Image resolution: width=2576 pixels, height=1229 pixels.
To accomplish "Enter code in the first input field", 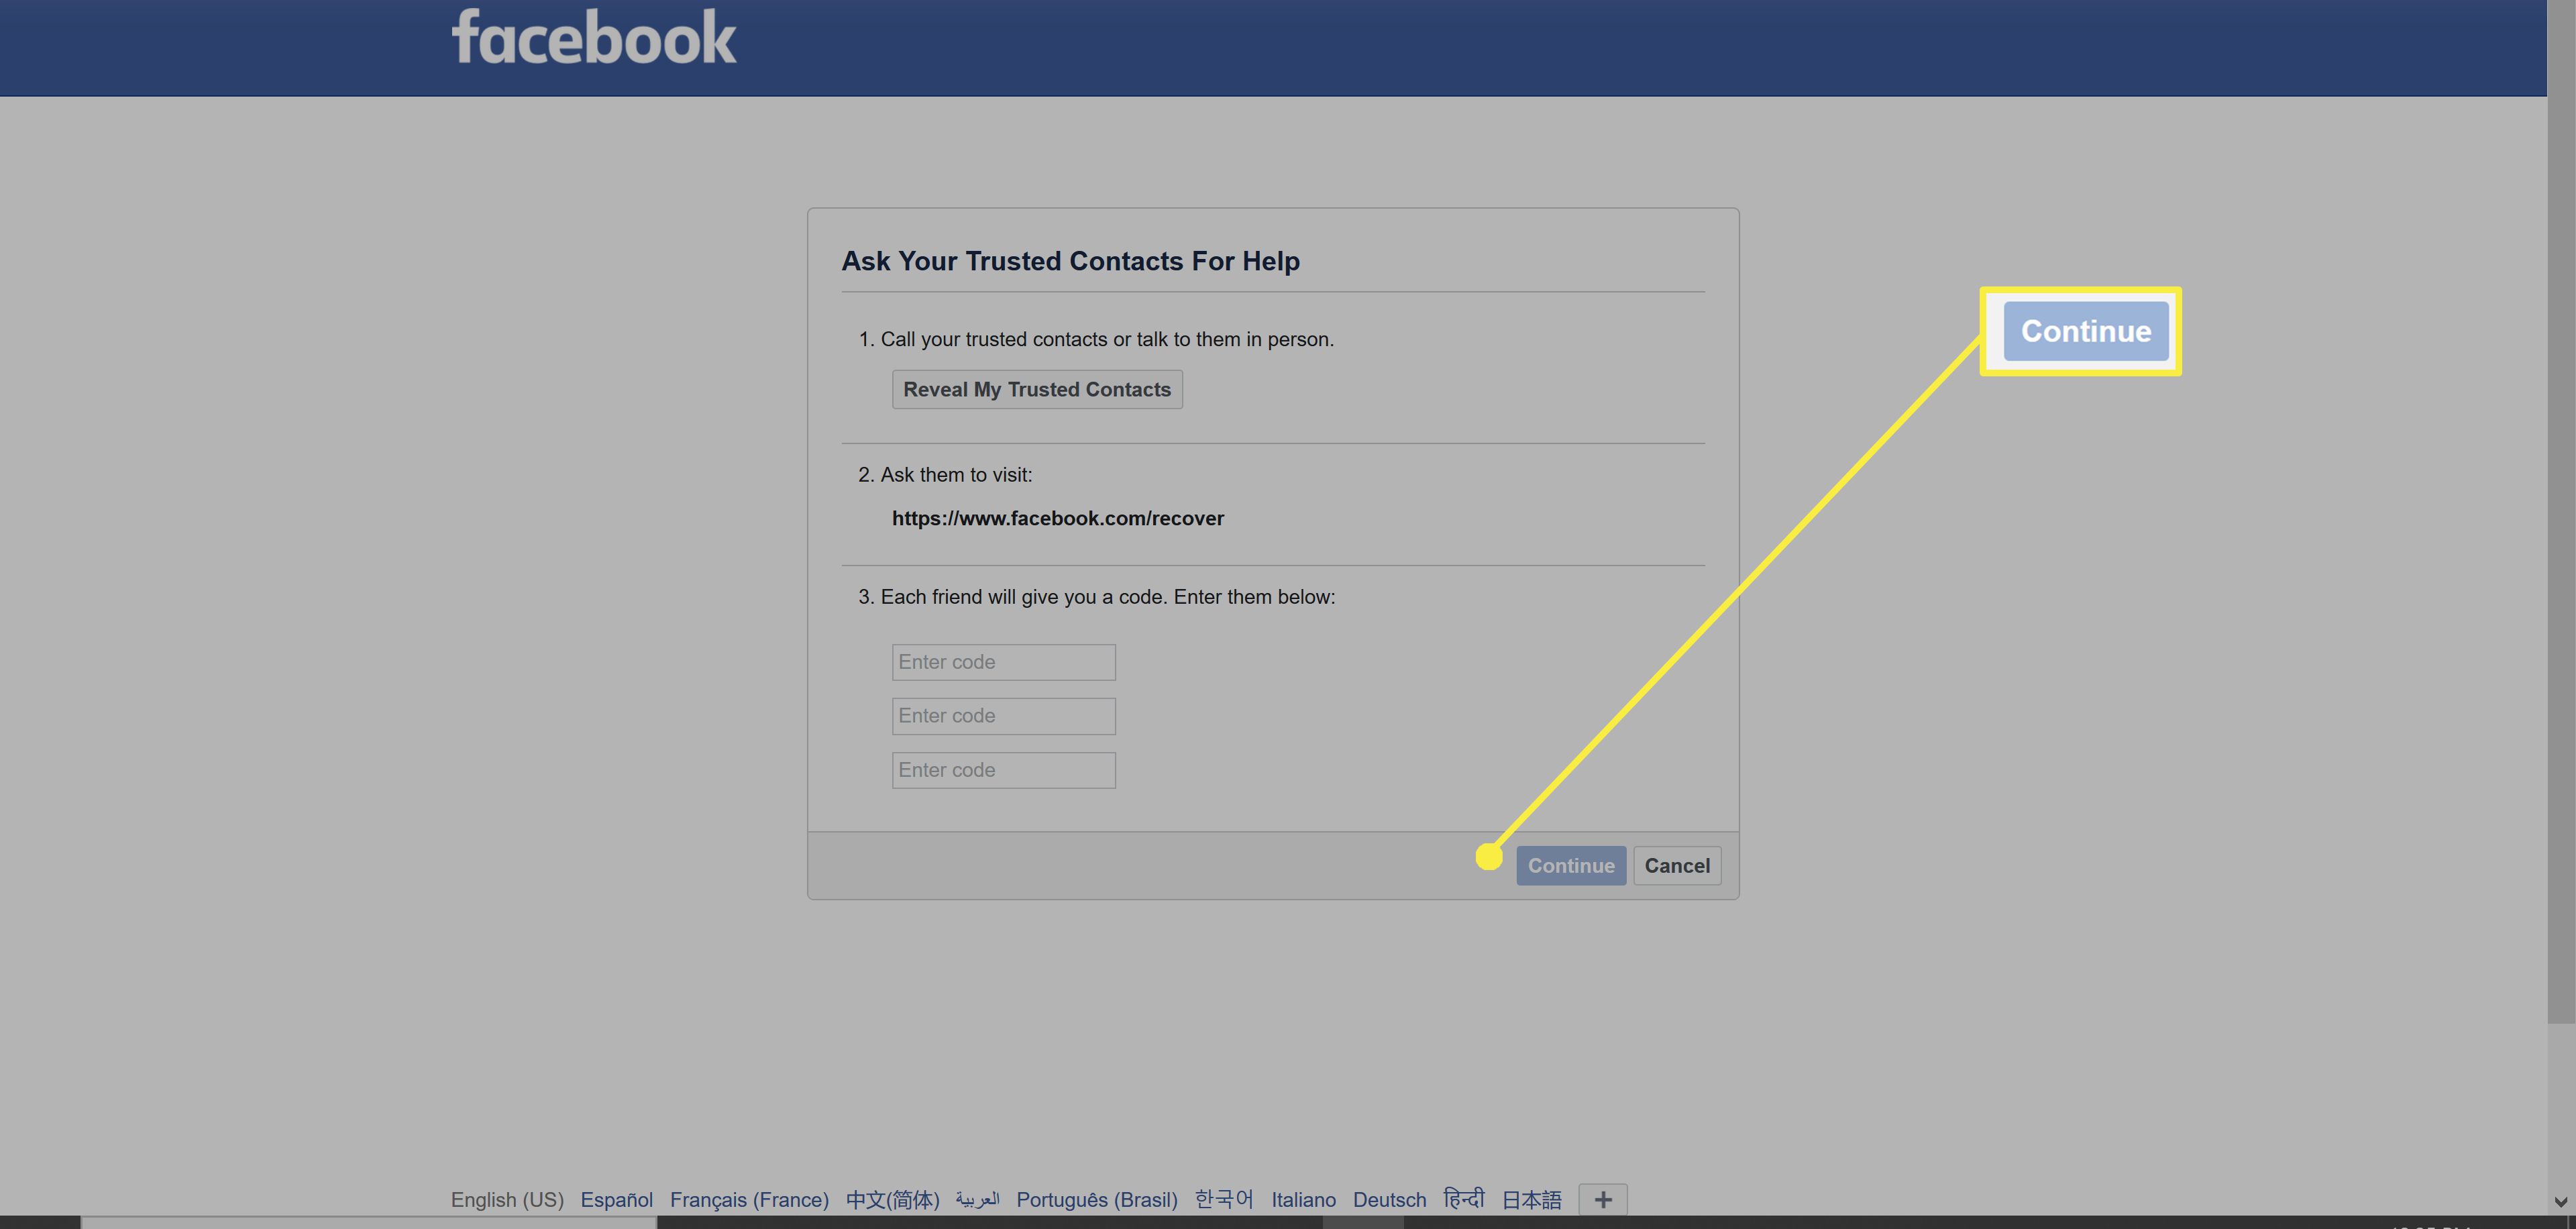I will click(x=1002, y=661).
